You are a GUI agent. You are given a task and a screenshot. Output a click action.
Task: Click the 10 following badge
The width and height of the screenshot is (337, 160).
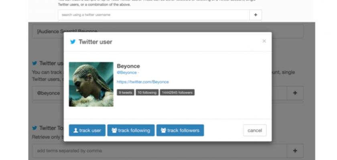[147, 92]
